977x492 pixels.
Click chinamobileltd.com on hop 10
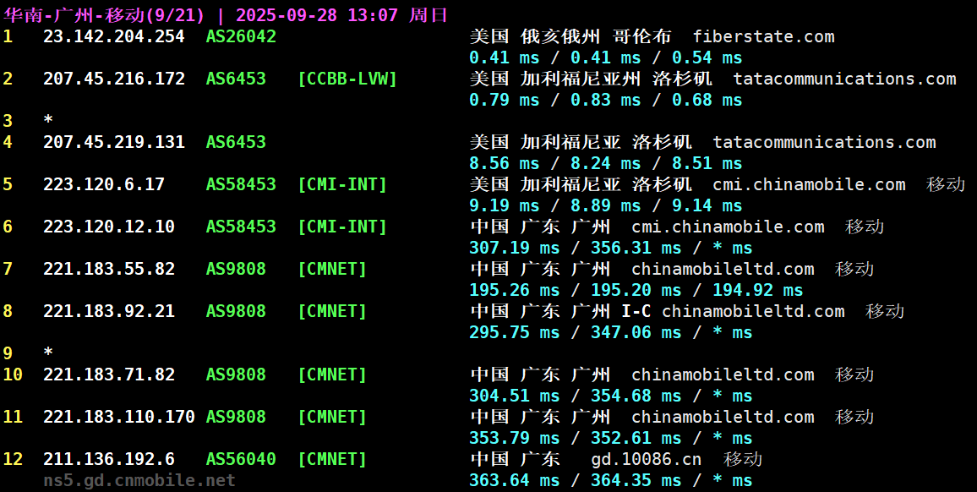pyautogui.click(x=723, y=374)
